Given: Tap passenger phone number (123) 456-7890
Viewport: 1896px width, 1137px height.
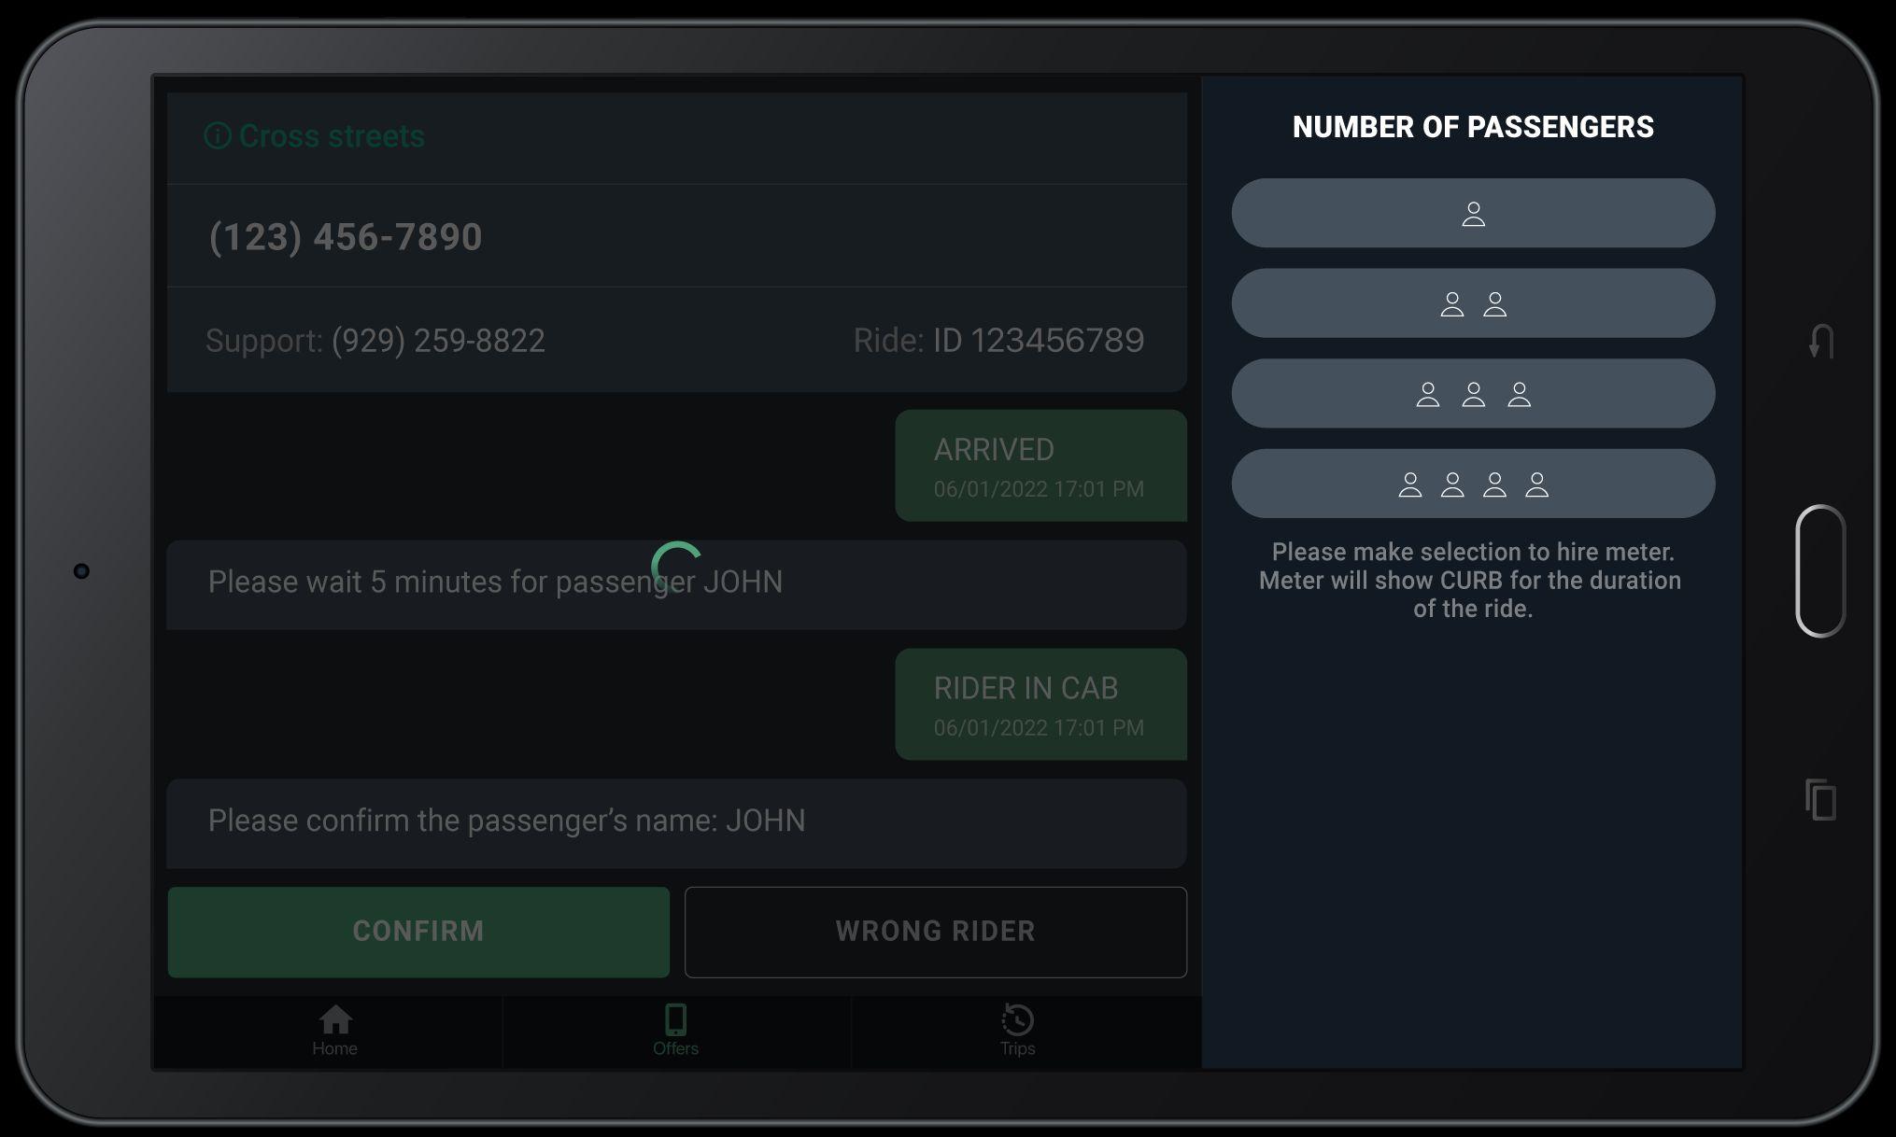Looking at the screenshot, I should [x=346, y=237].
